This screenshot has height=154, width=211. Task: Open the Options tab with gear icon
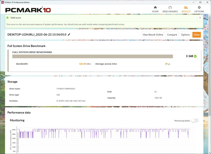tap(199, 9)
